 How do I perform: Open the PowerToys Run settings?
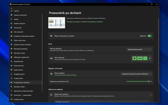19,66
